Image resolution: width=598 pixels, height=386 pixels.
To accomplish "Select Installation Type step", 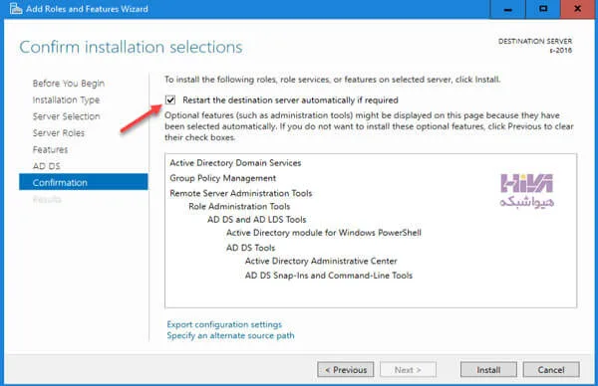I will [66, 99].
